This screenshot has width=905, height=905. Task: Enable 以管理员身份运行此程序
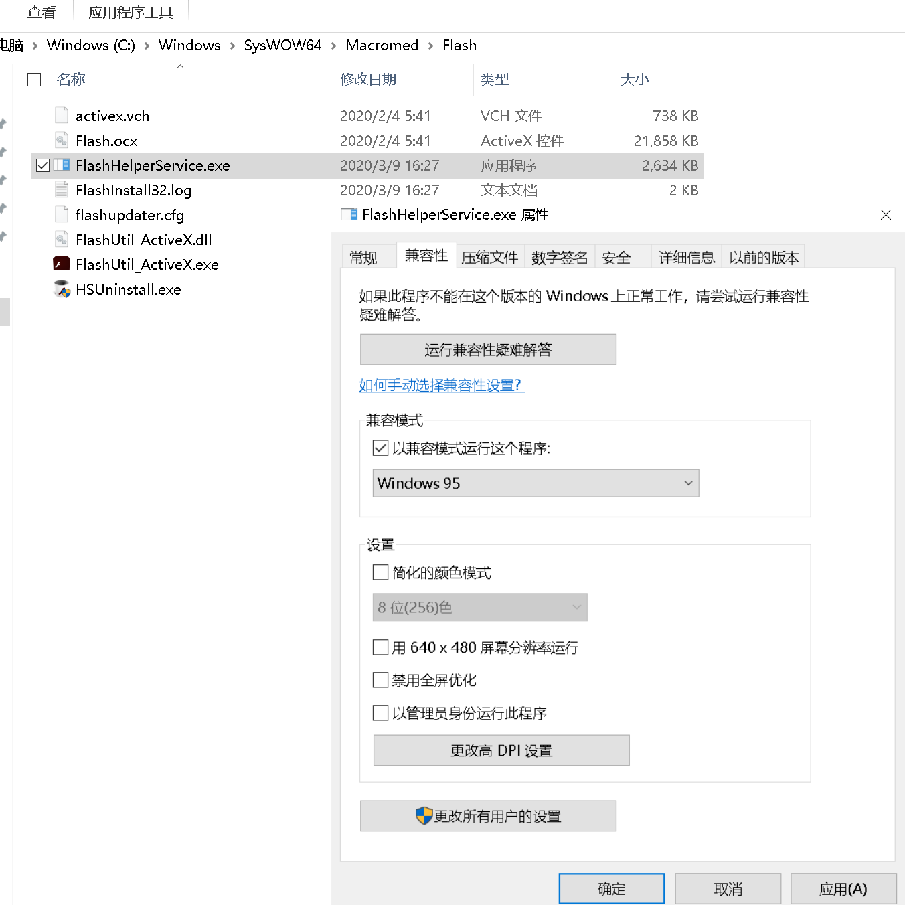[x=380, y=713]
